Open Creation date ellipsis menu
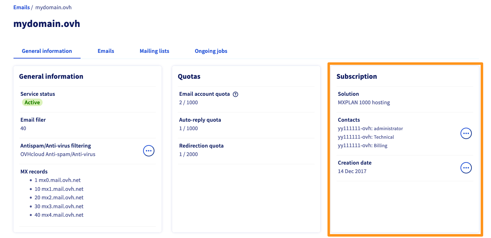 coord(466,168)
